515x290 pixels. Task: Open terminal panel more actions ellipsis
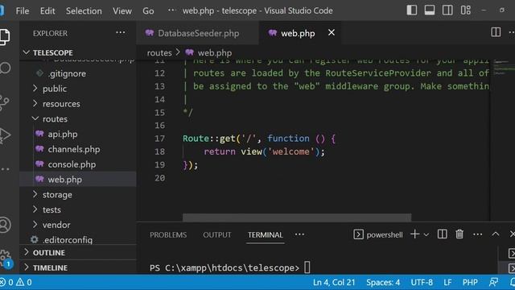tap(477, 234)
